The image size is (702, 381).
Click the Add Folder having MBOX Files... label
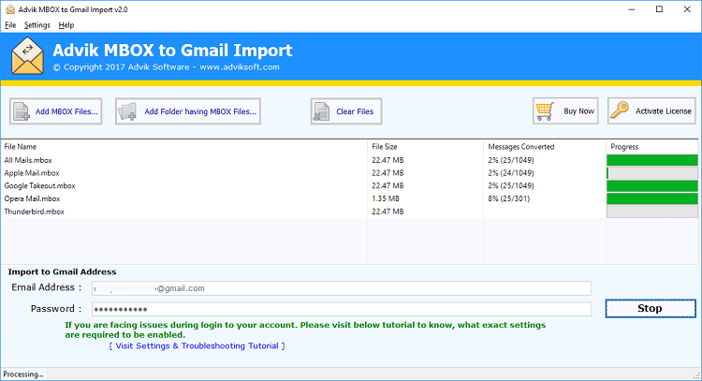200,111
